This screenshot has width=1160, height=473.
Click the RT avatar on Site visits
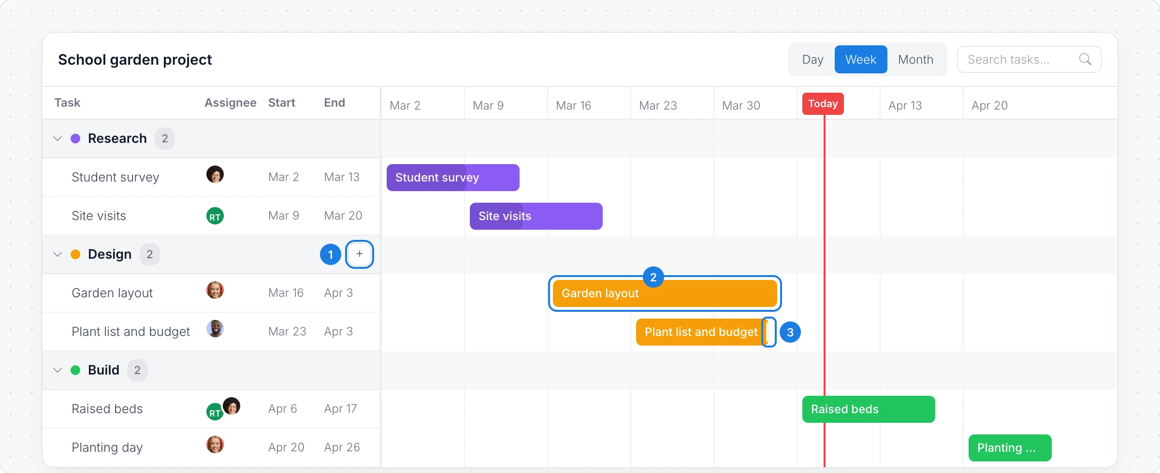(x=215, y=216)
